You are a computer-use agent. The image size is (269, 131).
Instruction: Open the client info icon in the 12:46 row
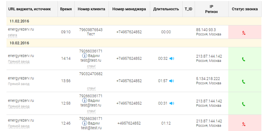point(85,123)
